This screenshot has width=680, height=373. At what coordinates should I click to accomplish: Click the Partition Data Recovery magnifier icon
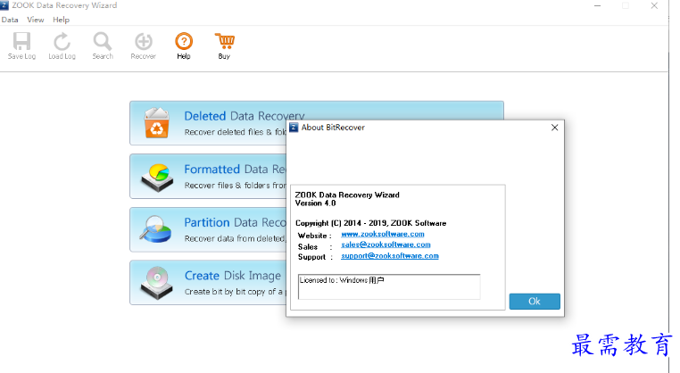(155, 229)
